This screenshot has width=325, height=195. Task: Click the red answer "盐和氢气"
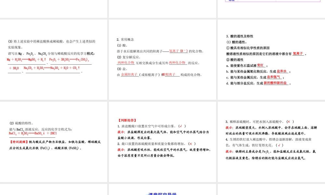coord(274,77)
